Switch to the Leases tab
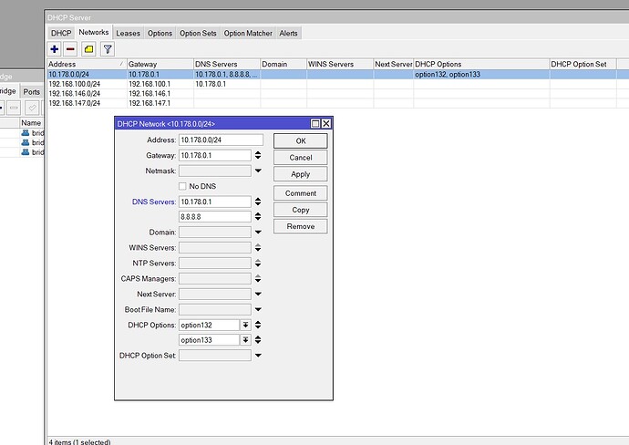This screenshot has width=629, height=445. (128, 33)
